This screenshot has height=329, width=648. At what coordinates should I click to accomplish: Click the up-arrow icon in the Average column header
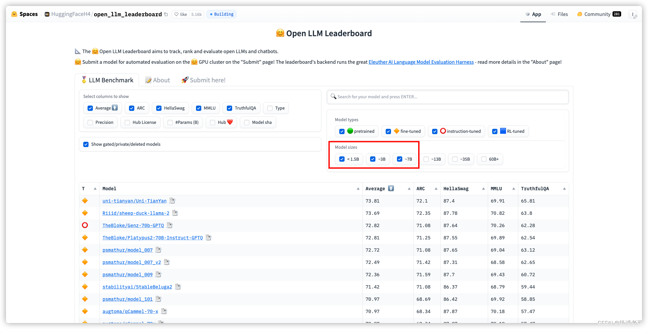tap(391, 188)
